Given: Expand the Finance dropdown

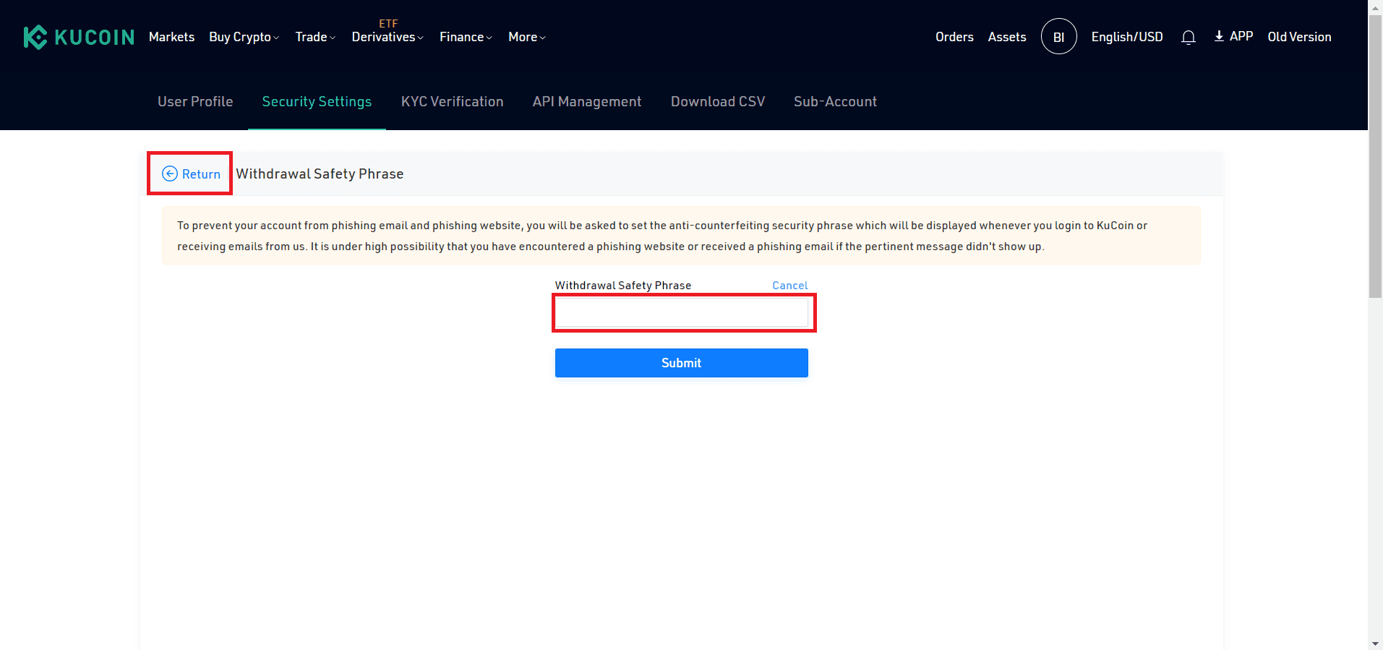Looking at the screenshot, I should pyautogui.click(x=466, y=37).
